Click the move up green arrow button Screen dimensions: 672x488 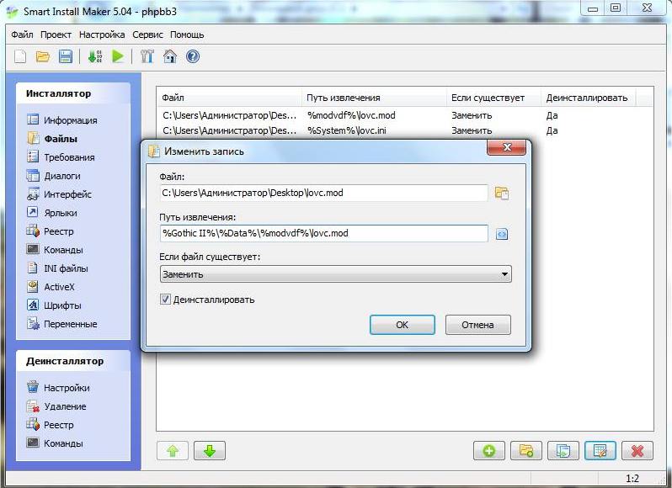(x=173, y=451)
